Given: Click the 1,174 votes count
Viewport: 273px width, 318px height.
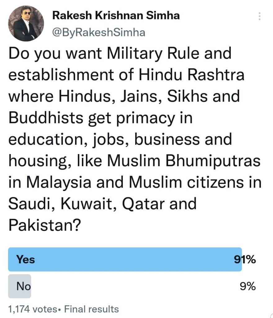Looking at the screenshot, I should (x=32, y=309).
